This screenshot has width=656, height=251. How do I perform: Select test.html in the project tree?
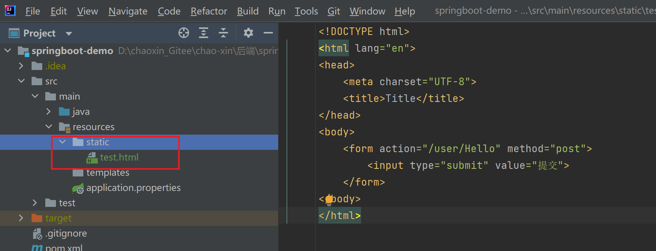coord(119,157)
